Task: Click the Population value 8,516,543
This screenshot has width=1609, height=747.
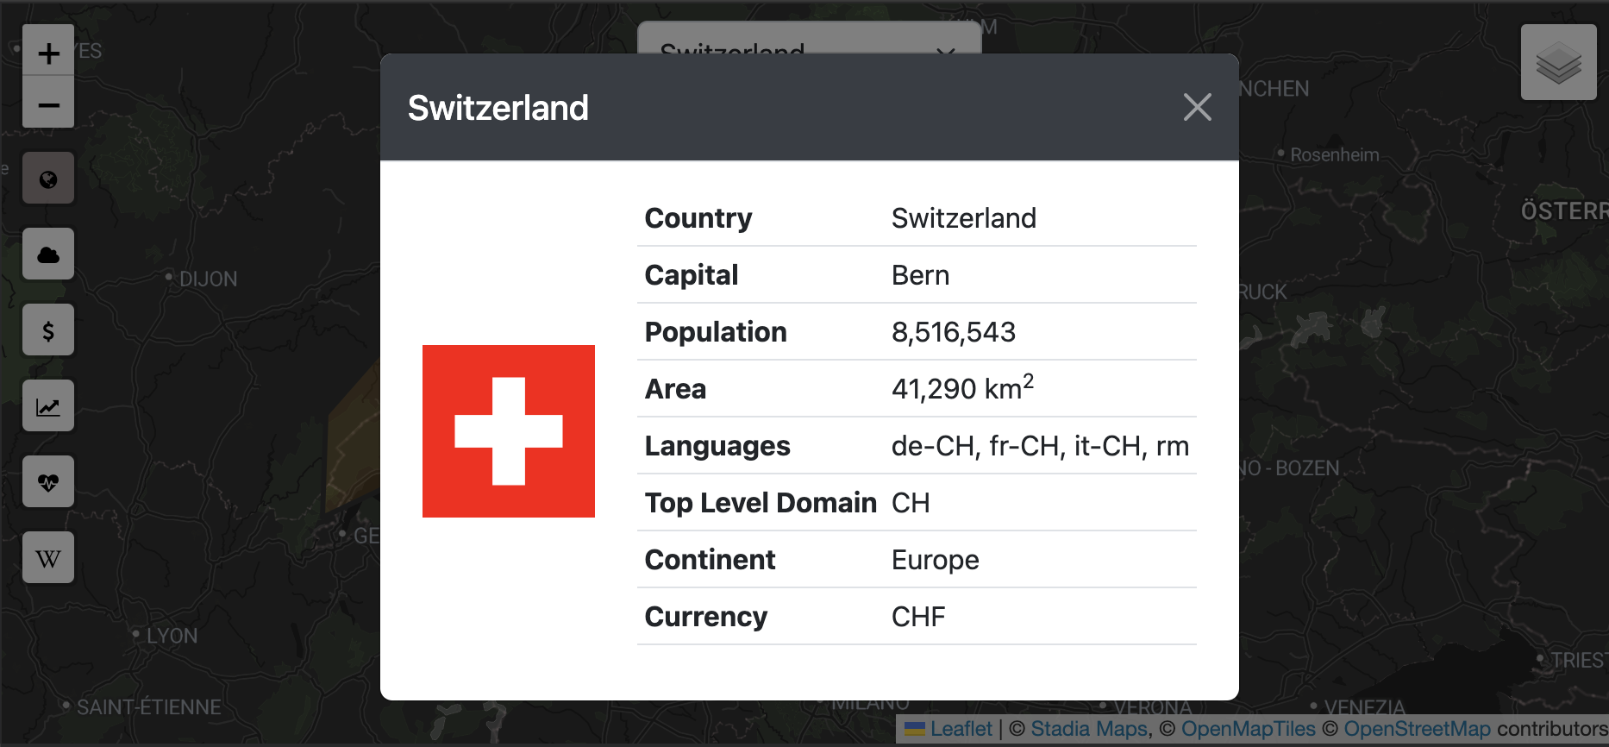Action: [x=954, y=332]
